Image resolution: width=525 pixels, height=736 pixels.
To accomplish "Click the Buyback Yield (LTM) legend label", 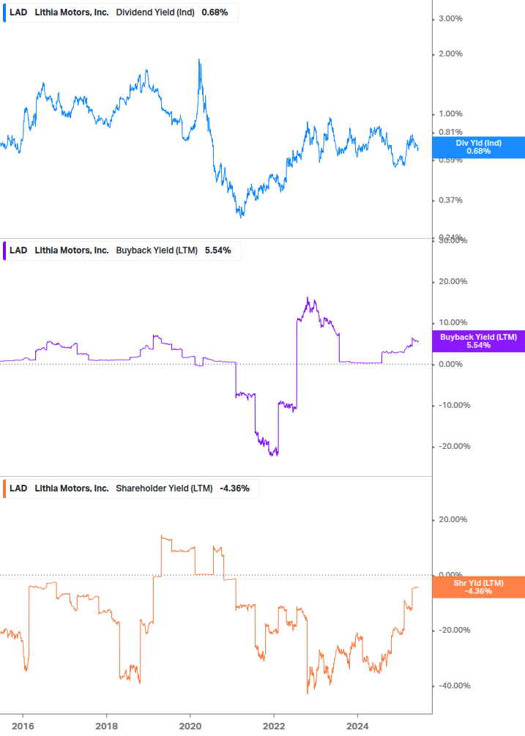I will click(x=156, y=250).
